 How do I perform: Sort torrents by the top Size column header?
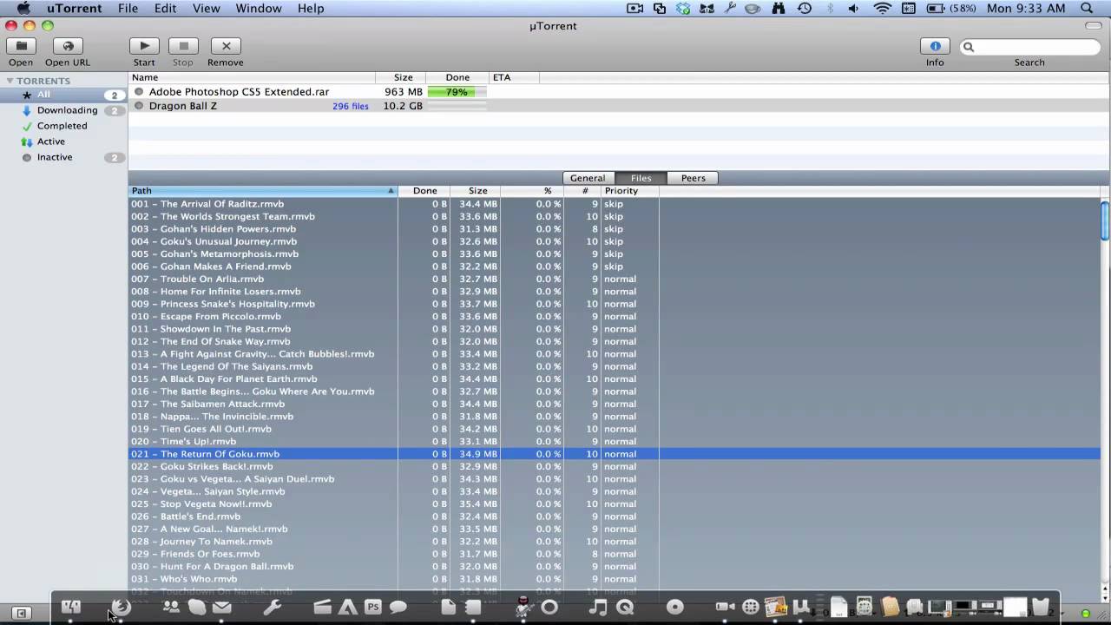pos(400,77)
